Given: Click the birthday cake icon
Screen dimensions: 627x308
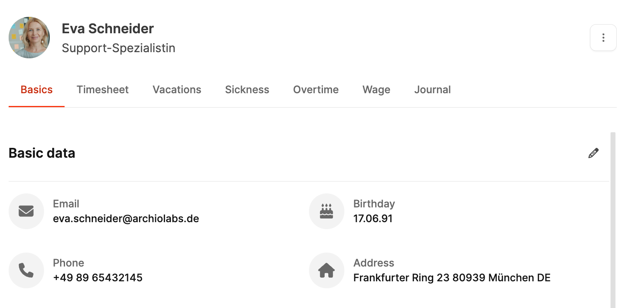Looking at the screenshot, I should [326, 211].
